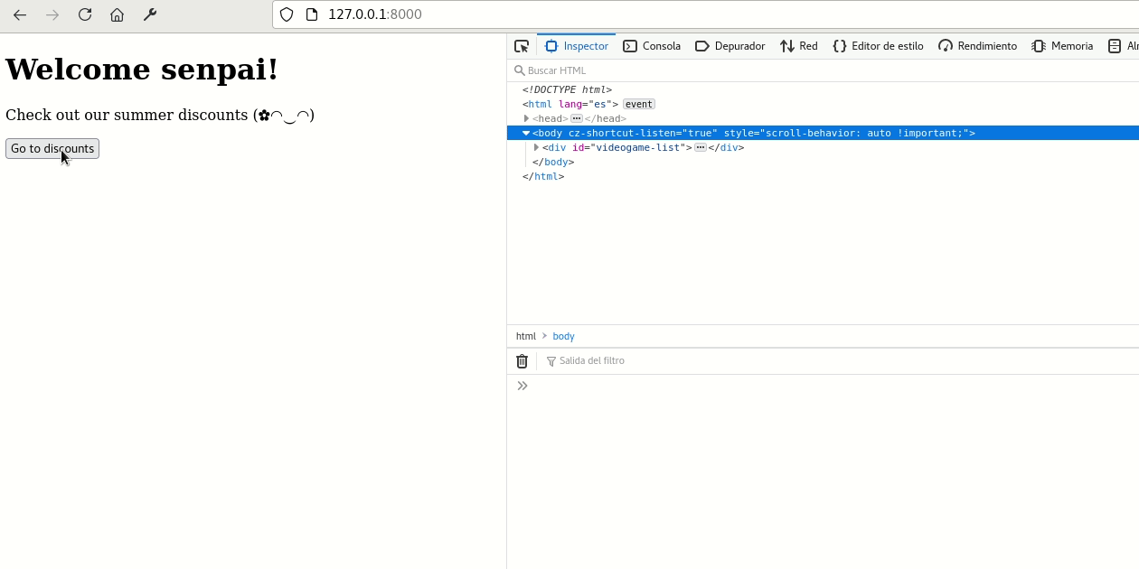The width and height of the screenshot is (1139, 569).
Task: Switch to the Consola tab
Action: 652,46
